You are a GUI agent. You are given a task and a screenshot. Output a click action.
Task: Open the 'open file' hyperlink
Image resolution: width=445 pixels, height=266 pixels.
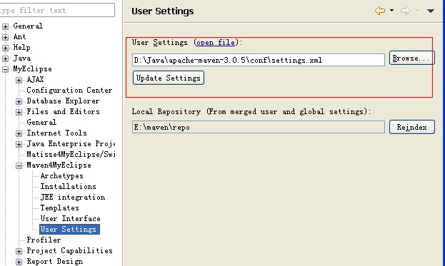coord(216,43)
